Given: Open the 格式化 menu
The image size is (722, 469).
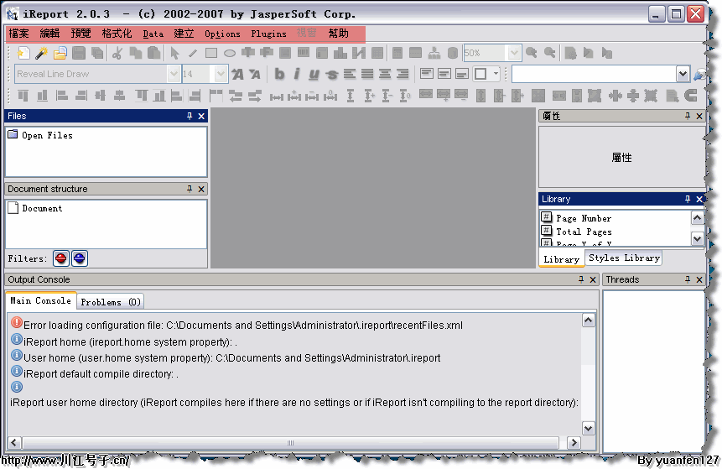Looking at the screenshot, I should click(x=117, y=34).
